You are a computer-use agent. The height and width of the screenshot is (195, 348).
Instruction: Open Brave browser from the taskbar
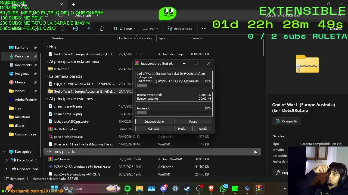(x=211, y=188)
